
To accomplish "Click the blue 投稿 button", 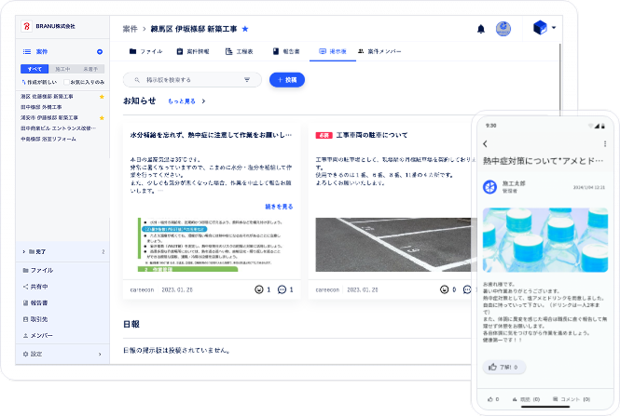I will coord(287,80).
